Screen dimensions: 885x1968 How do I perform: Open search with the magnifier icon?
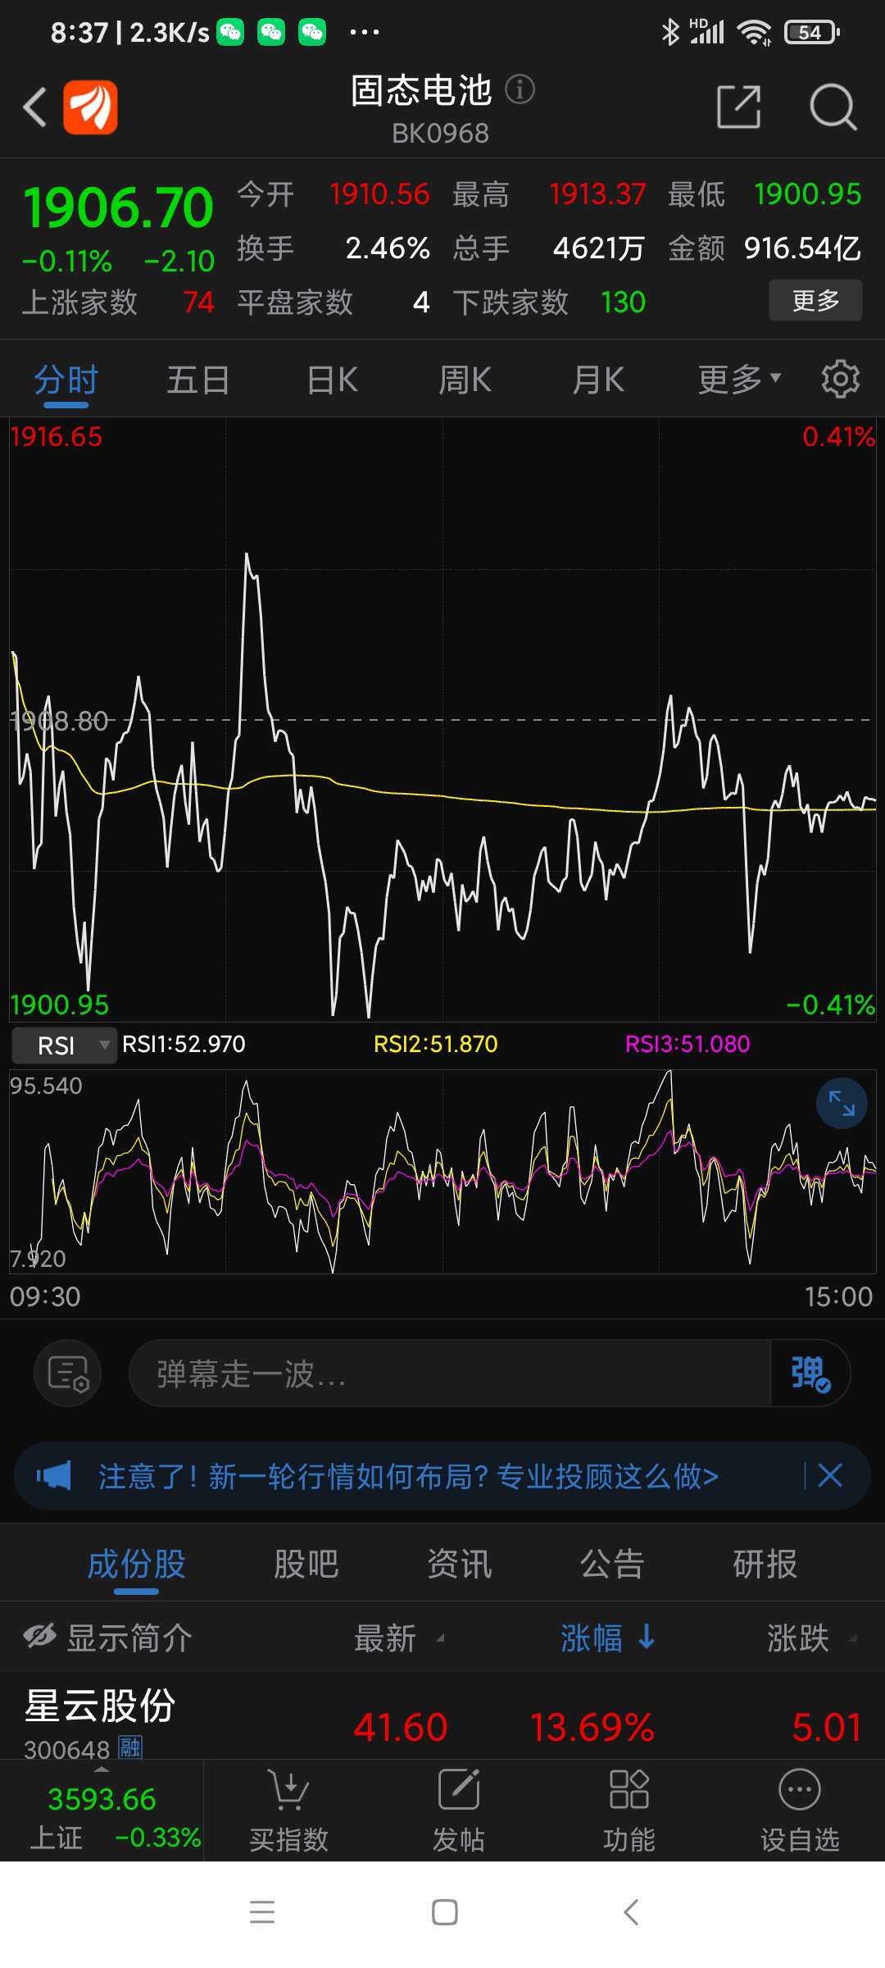(x=833, y=107)
